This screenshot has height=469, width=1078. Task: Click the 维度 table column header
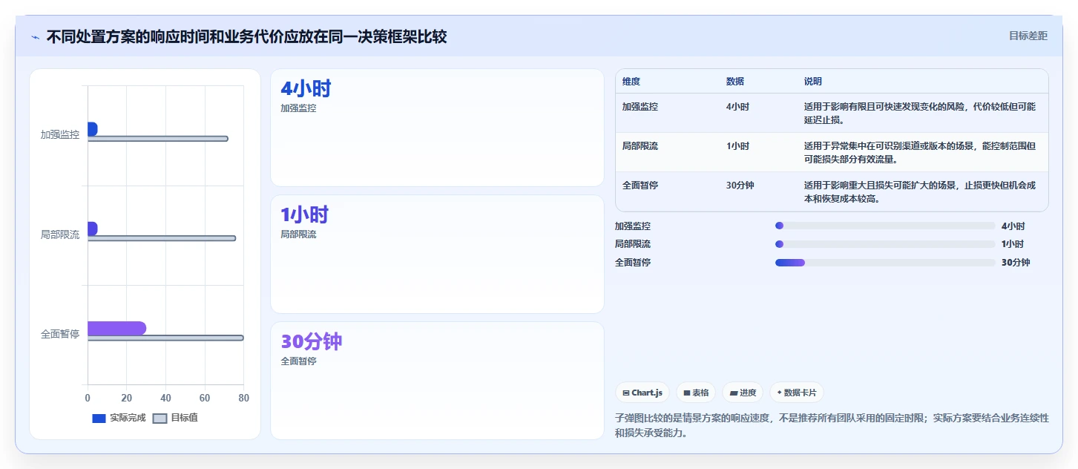pos(631,82)
